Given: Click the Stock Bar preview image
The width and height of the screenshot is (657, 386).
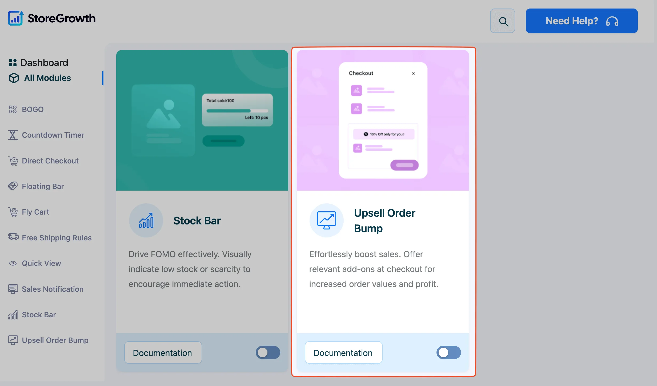Looking at the screenshot, I should (x=202, y=120).
